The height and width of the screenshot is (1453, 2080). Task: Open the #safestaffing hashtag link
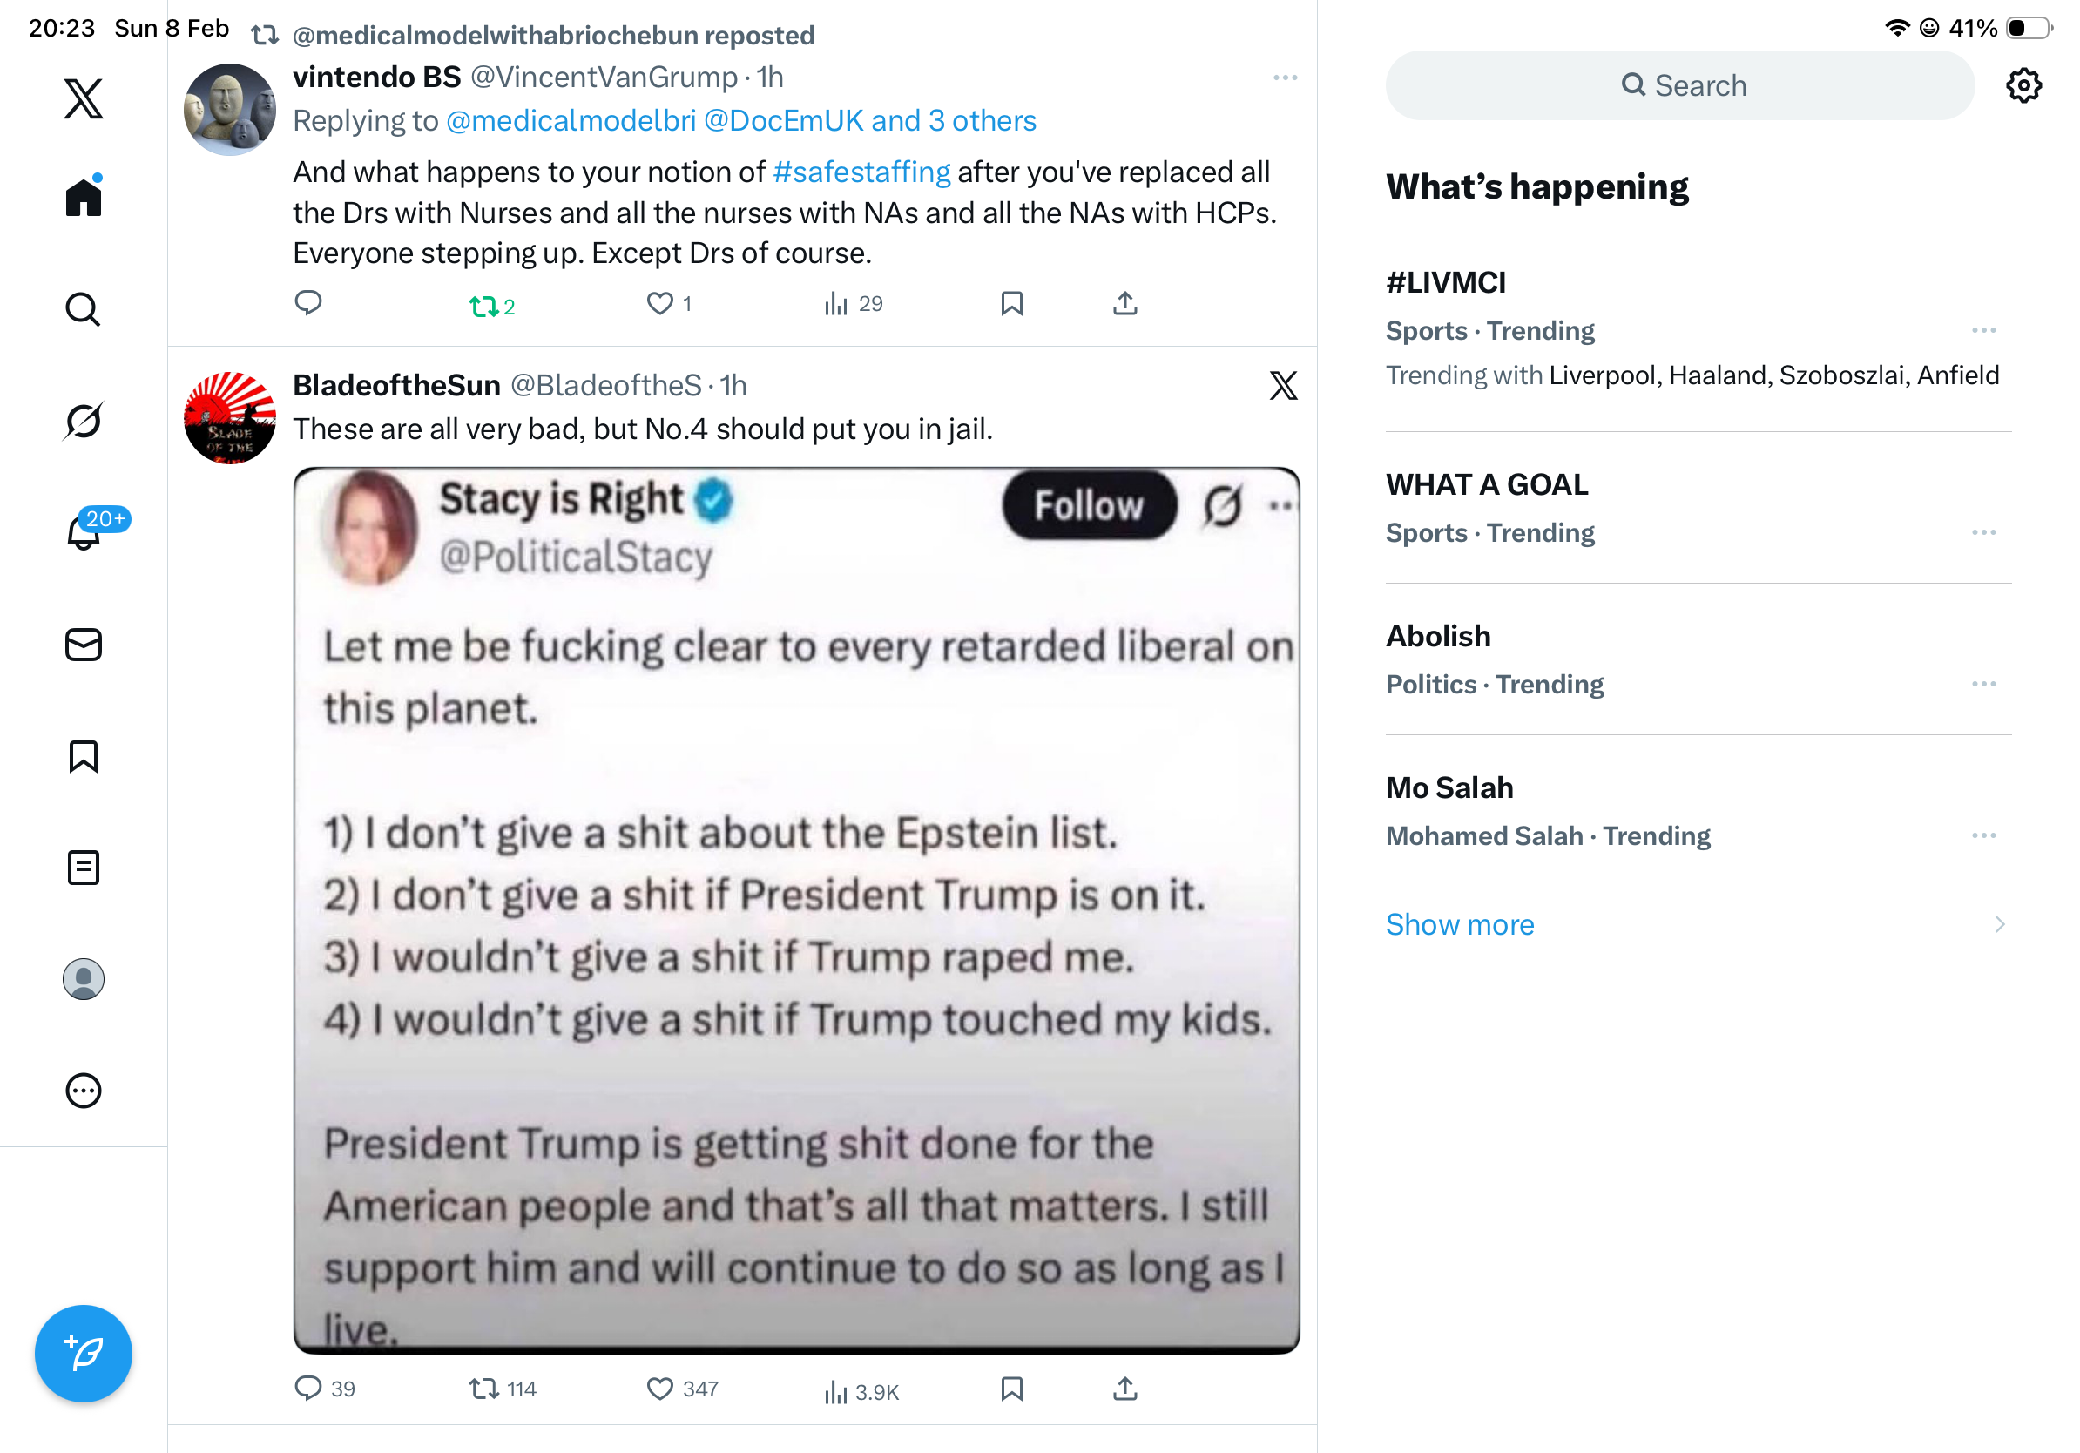click(x=861, y=172)
